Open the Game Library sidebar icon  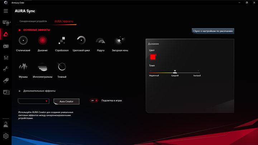6,46
